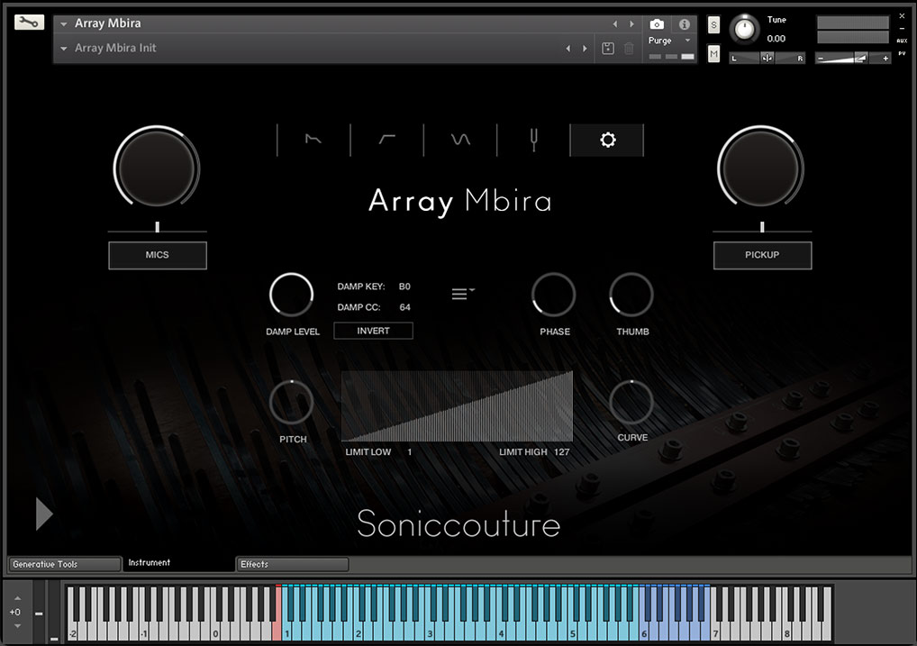The height and width of the screenshot is (646, 917).
Task: Open the instrument info icon
Action: pyautogui.click(x=684, y=24)
